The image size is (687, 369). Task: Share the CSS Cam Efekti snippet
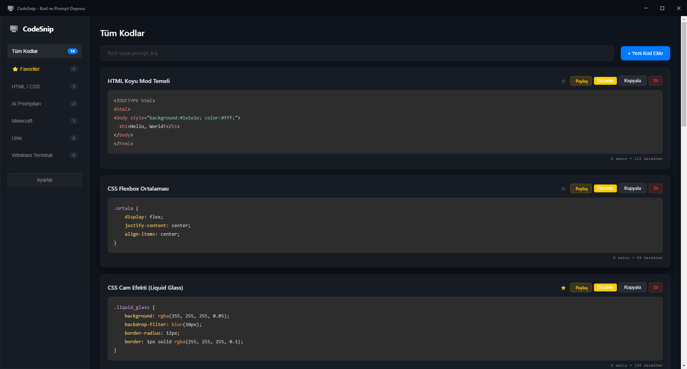(x=581, y=287)
